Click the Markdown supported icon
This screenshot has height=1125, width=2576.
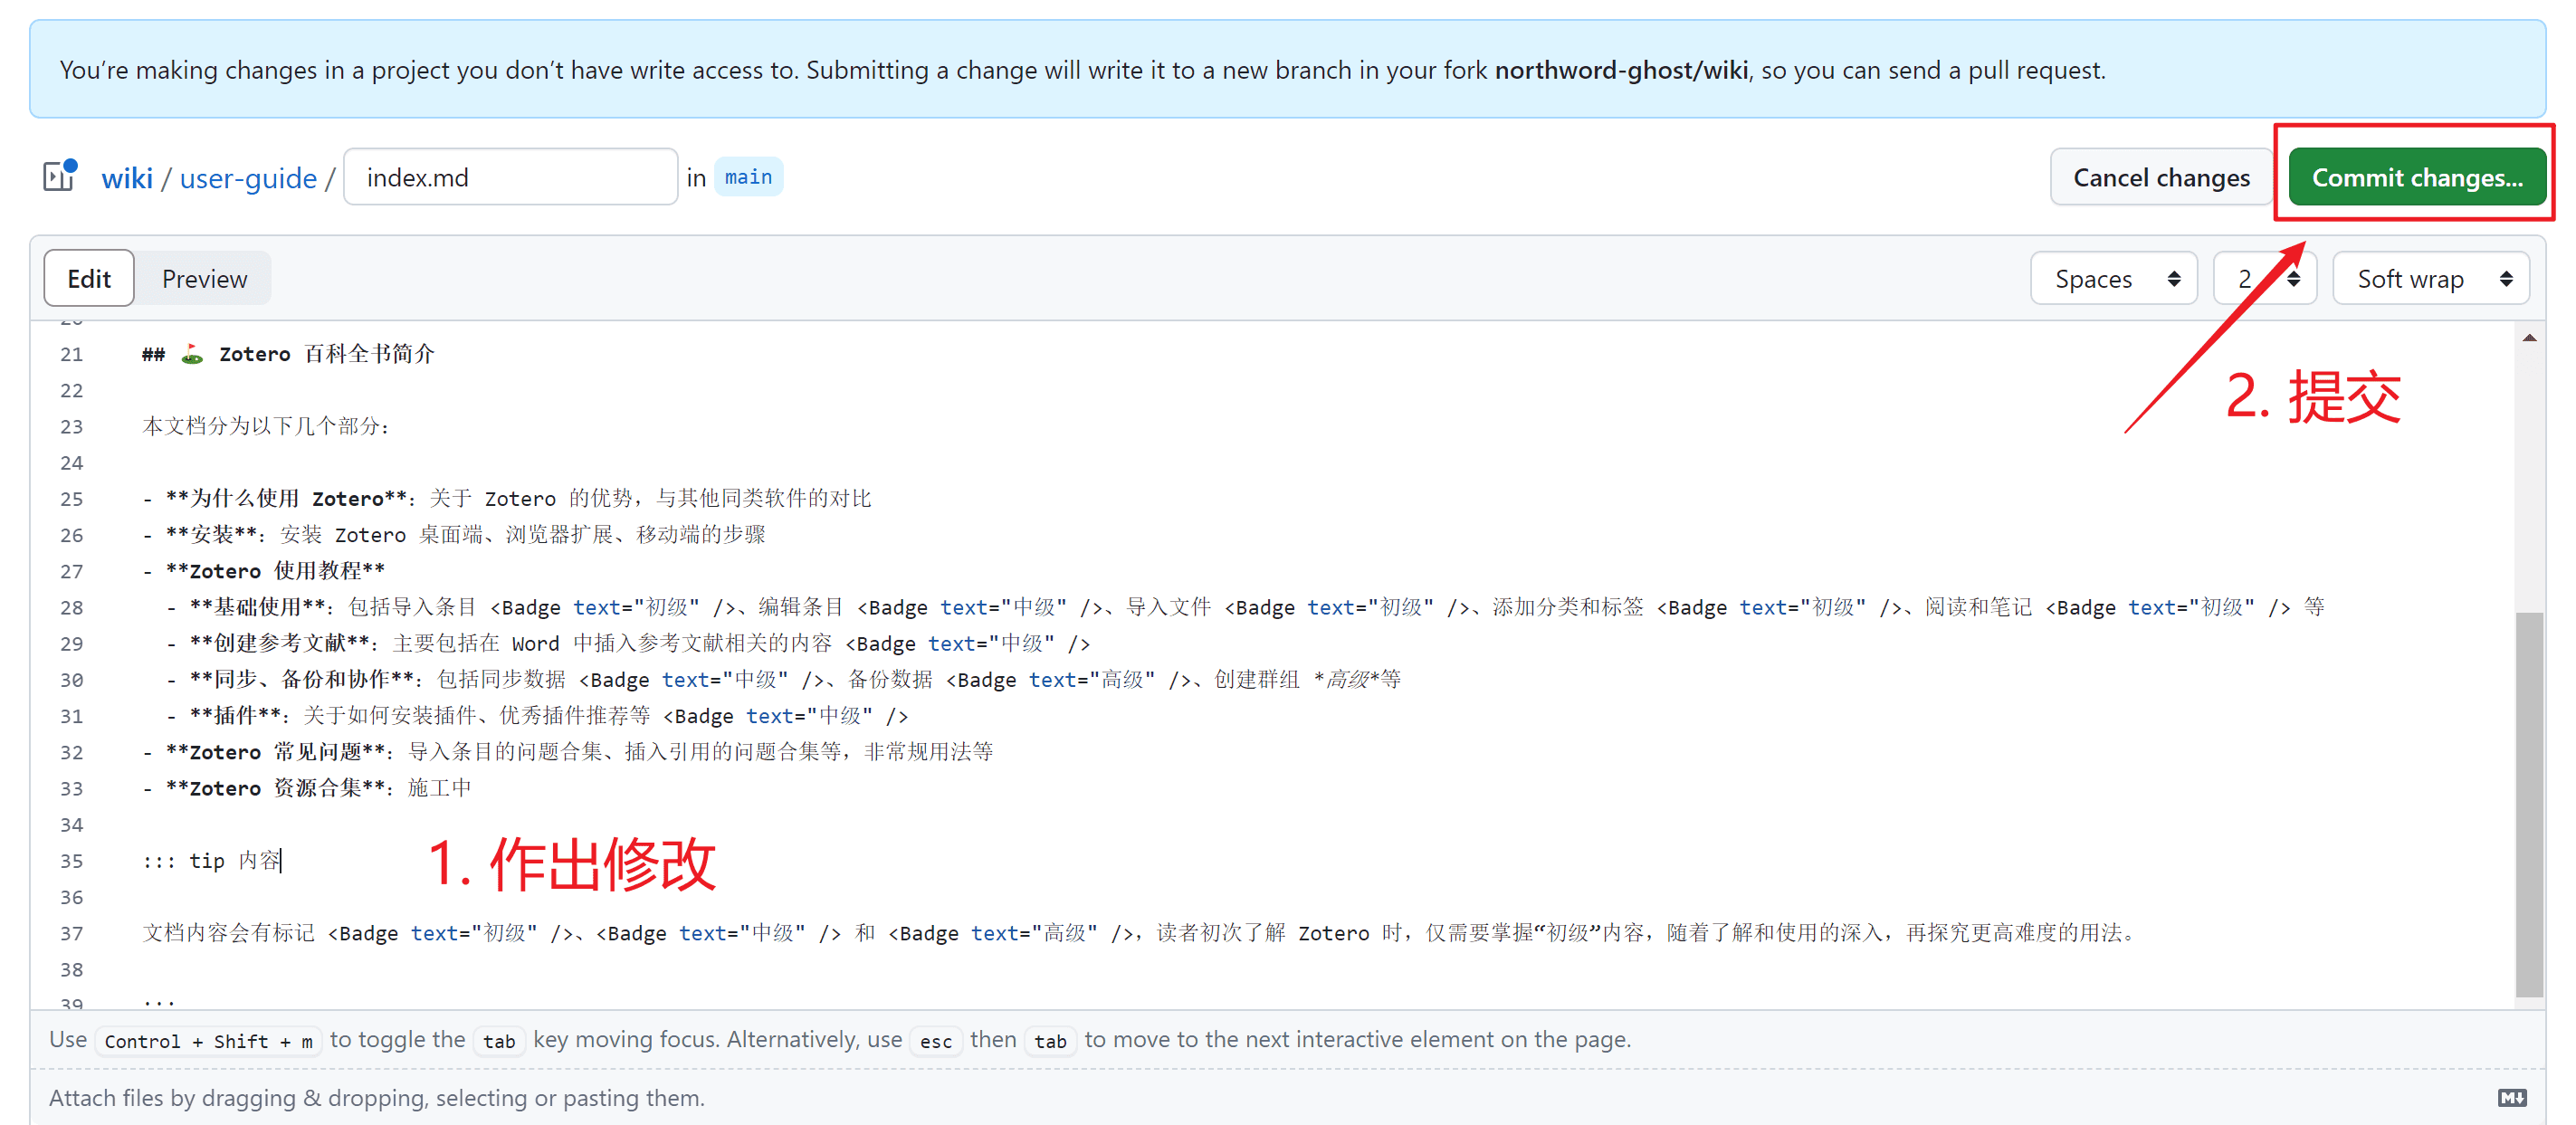pyautogui.click(x=2511, y=1097)
